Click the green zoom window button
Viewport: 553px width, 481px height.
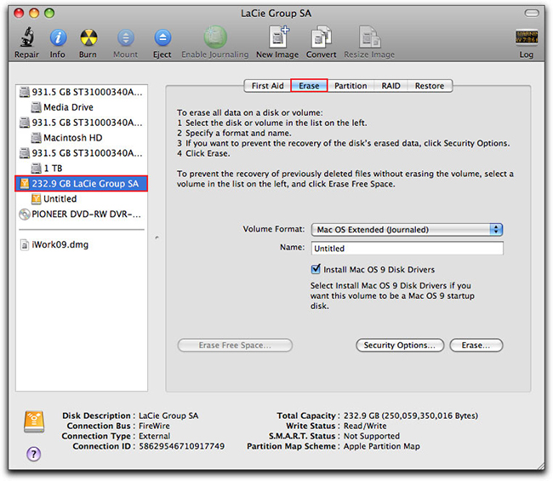pos(49,14)
